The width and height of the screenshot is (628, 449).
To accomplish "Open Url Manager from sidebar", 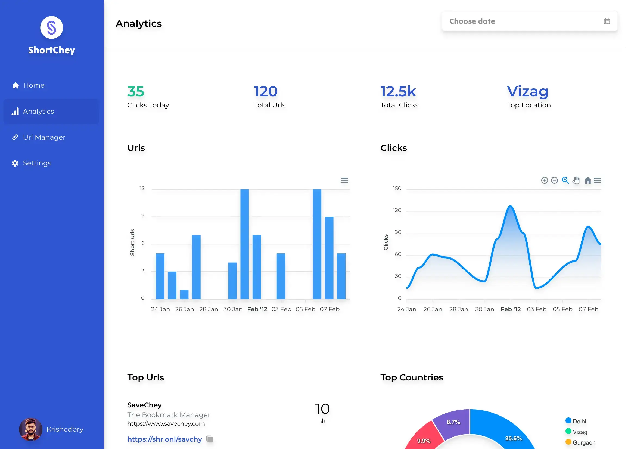I will [51, 137].
